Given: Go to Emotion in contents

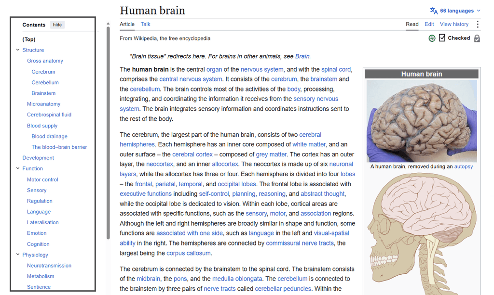Looking at the screenshot, I should click(x=37, y=233).
